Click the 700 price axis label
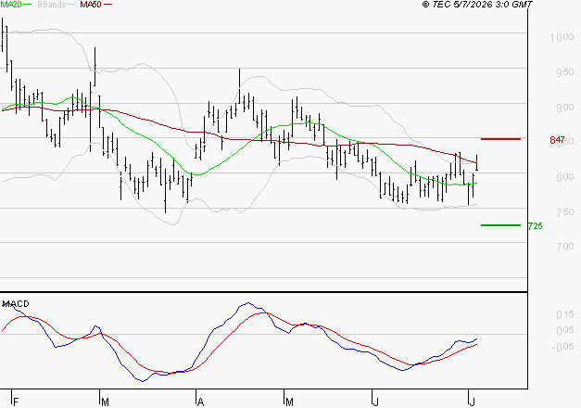This screenshot has width=581, height=408. 565,247
